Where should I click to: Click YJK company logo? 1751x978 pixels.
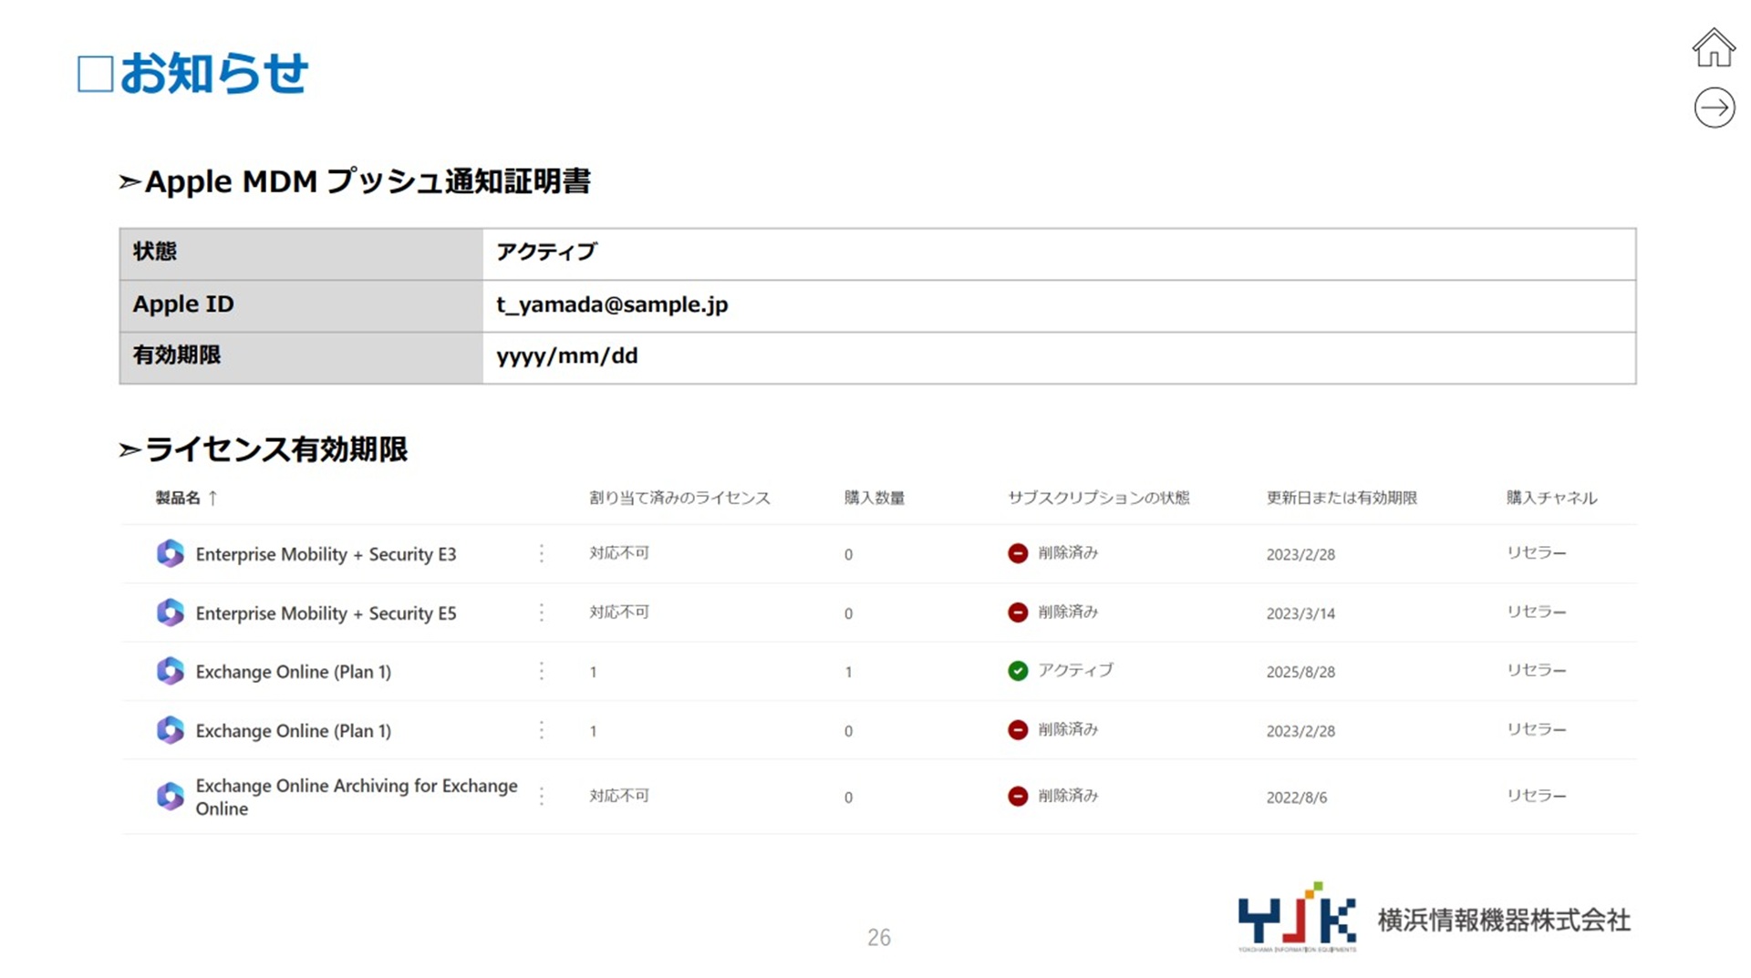tap(1297, 917)
